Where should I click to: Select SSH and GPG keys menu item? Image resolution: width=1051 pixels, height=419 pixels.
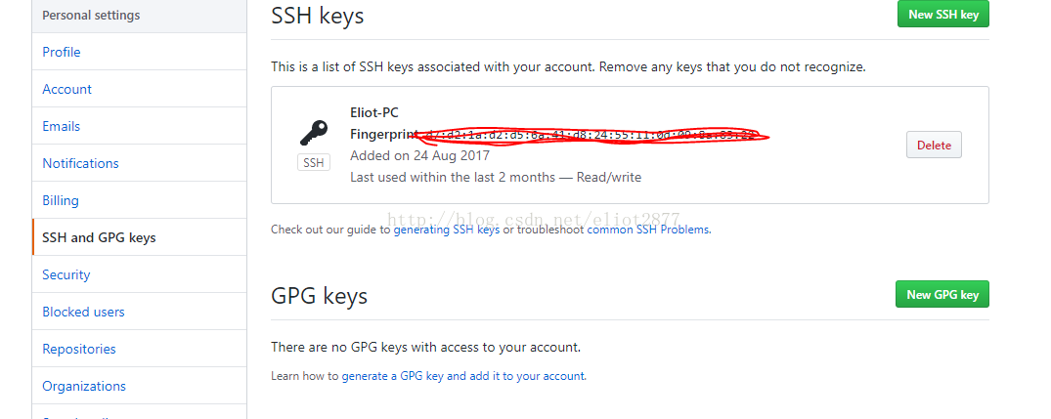tap(99, 237)
